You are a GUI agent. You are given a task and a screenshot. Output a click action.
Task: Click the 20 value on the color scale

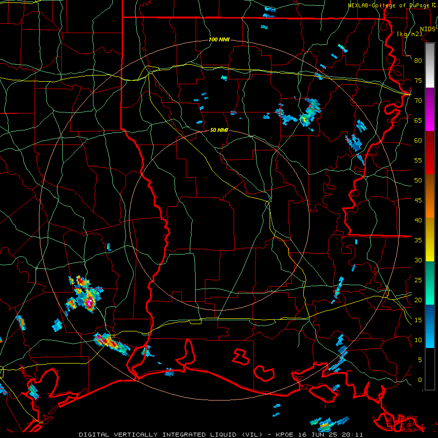click(x=418, y=300)
